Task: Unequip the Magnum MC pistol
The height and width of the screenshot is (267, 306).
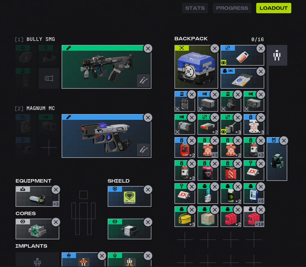Action: pos(148,118)
